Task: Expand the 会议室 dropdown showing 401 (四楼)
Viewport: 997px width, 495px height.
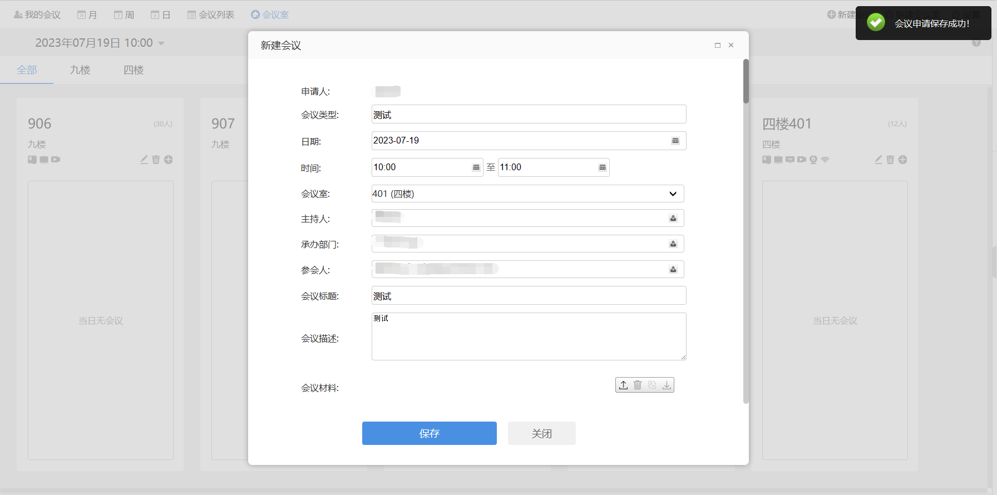Action: [x=673, y=194]
